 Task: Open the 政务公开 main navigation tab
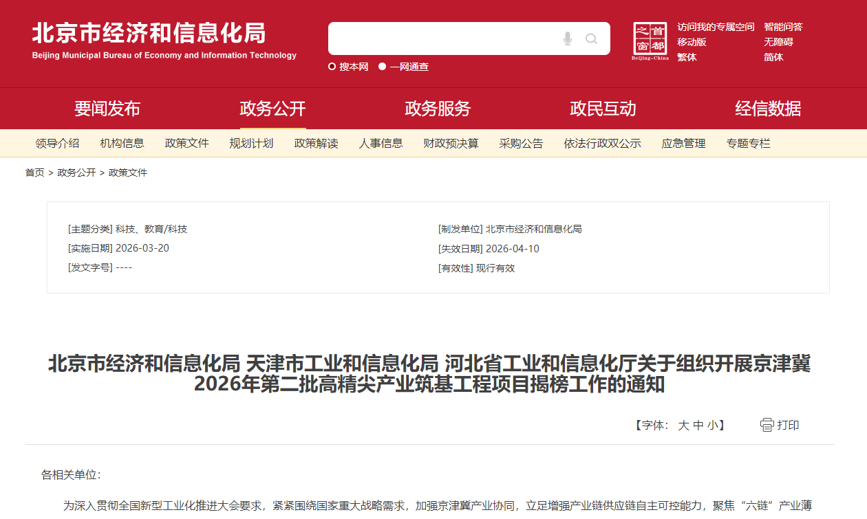coord(272,109)
